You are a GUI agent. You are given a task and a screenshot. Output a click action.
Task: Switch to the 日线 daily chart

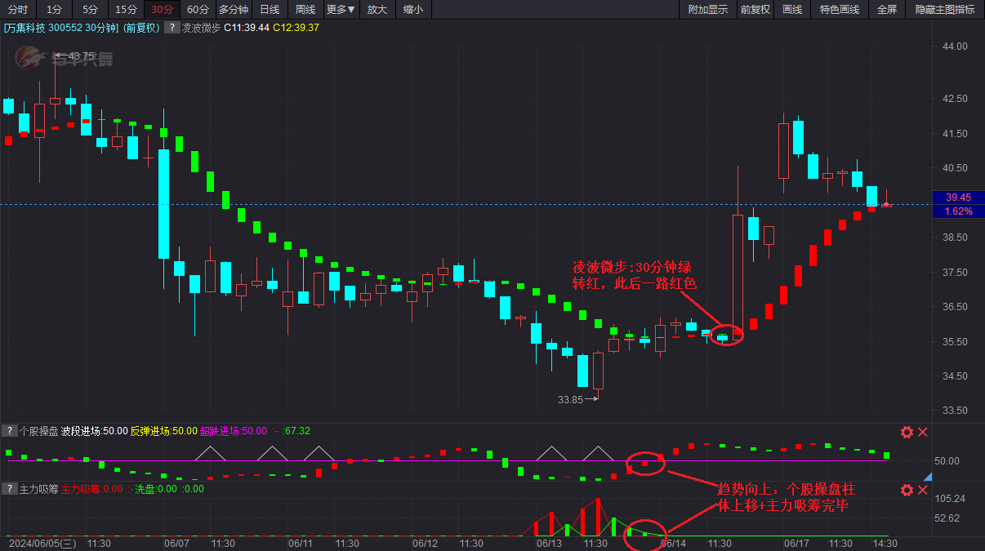click(270, 10)
